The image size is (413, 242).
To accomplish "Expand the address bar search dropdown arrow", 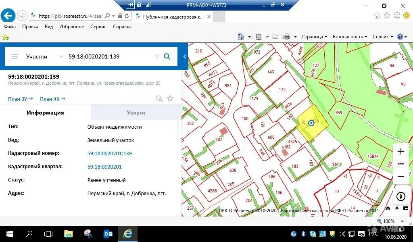I will [113, 16].
